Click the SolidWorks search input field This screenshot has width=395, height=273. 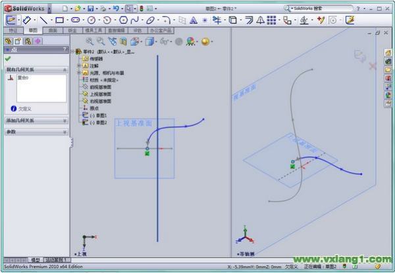click(323, 9)
